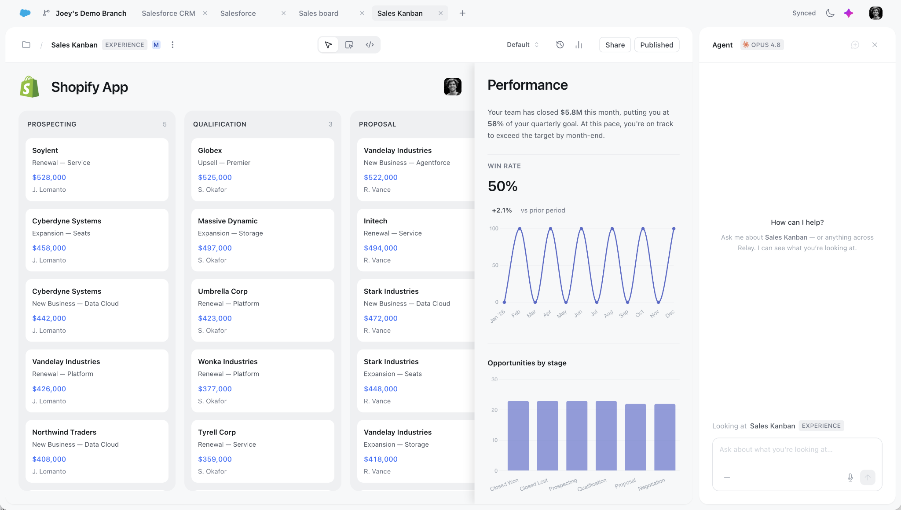
Task: Switch to the Salesforce CRM tab
Action: point(168,13)
